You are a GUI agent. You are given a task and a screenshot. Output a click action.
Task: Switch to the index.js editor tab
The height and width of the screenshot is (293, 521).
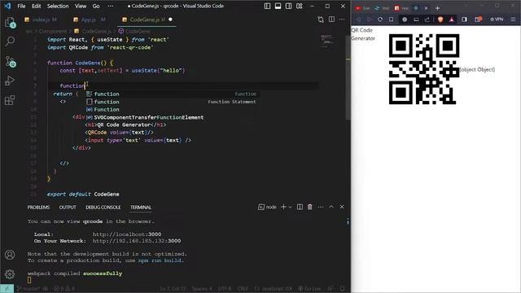(41, 20)
